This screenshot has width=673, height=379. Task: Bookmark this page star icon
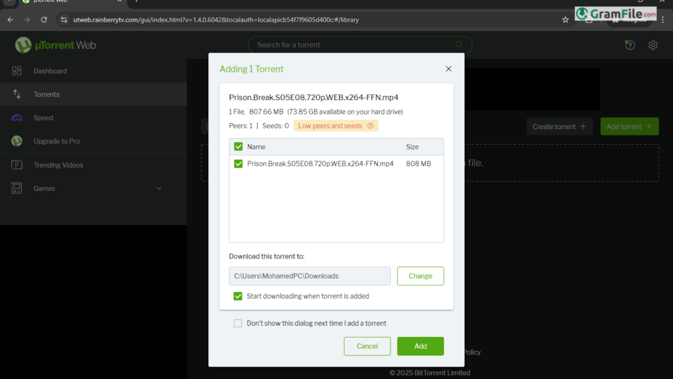tap(565, 20)
